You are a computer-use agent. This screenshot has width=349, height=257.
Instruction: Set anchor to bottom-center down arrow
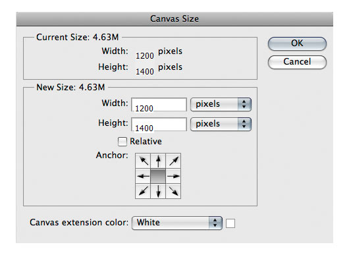pyautogui.click(x=158, y=191)
